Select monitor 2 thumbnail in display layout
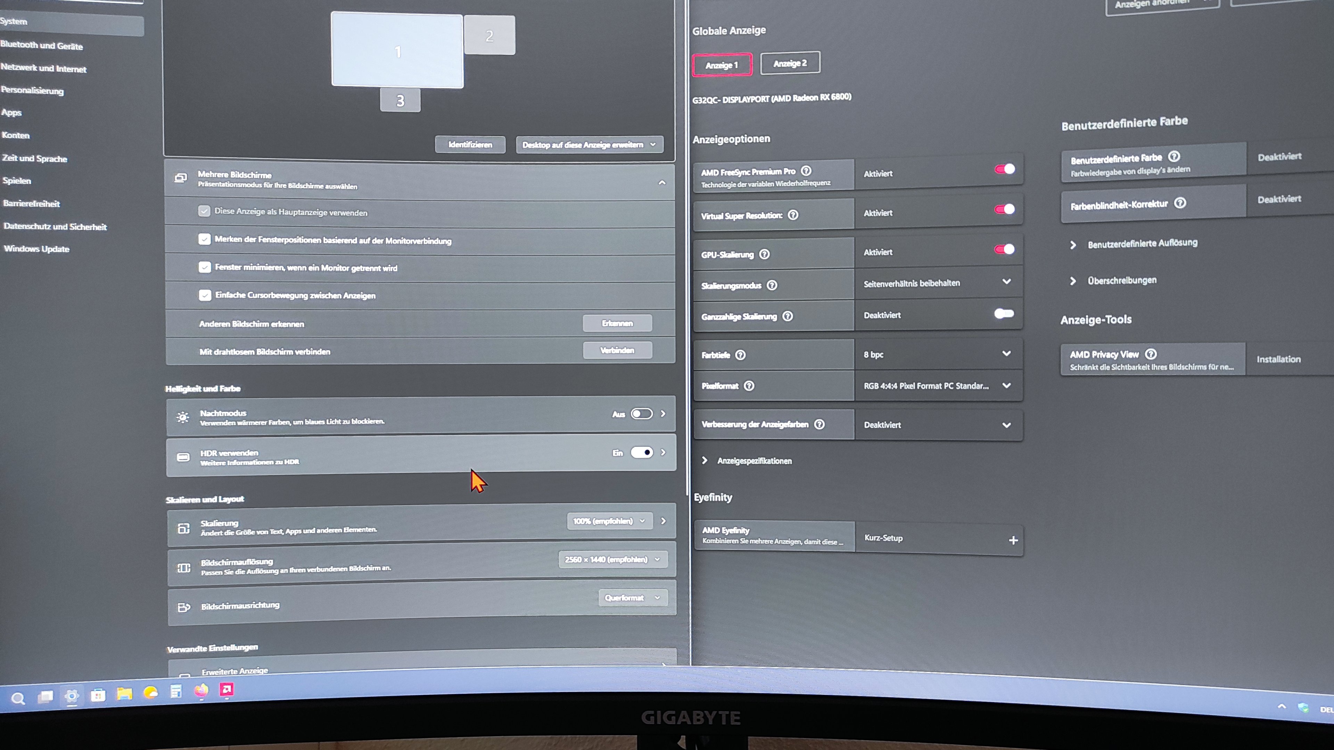The width and height of the screenshot is (1334, 750). [x=489, y=35]
